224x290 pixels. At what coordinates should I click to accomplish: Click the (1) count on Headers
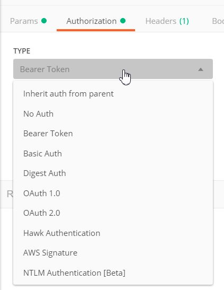(184, 21)
